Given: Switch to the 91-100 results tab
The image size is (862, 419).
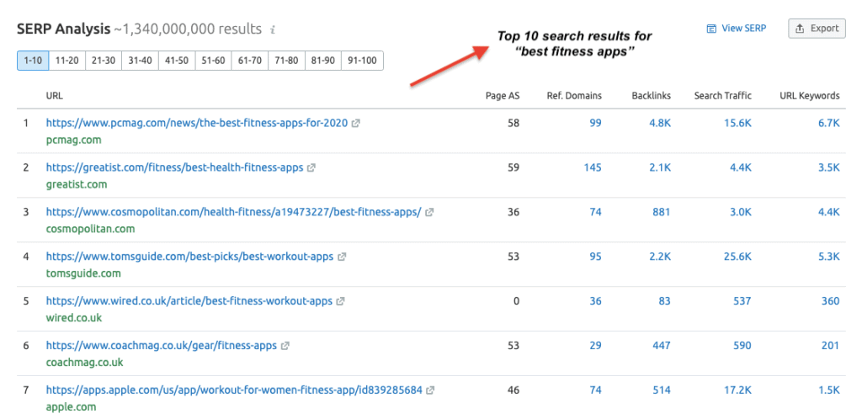Looking at the screenshot, I should tap(362, 61).
